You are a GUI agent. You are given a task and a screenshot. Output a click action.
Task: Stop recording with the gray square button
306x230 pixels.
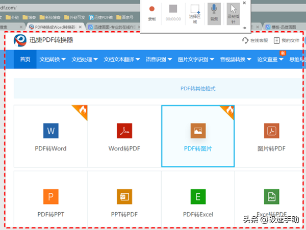pyautogui.click(x=173, y=9)
